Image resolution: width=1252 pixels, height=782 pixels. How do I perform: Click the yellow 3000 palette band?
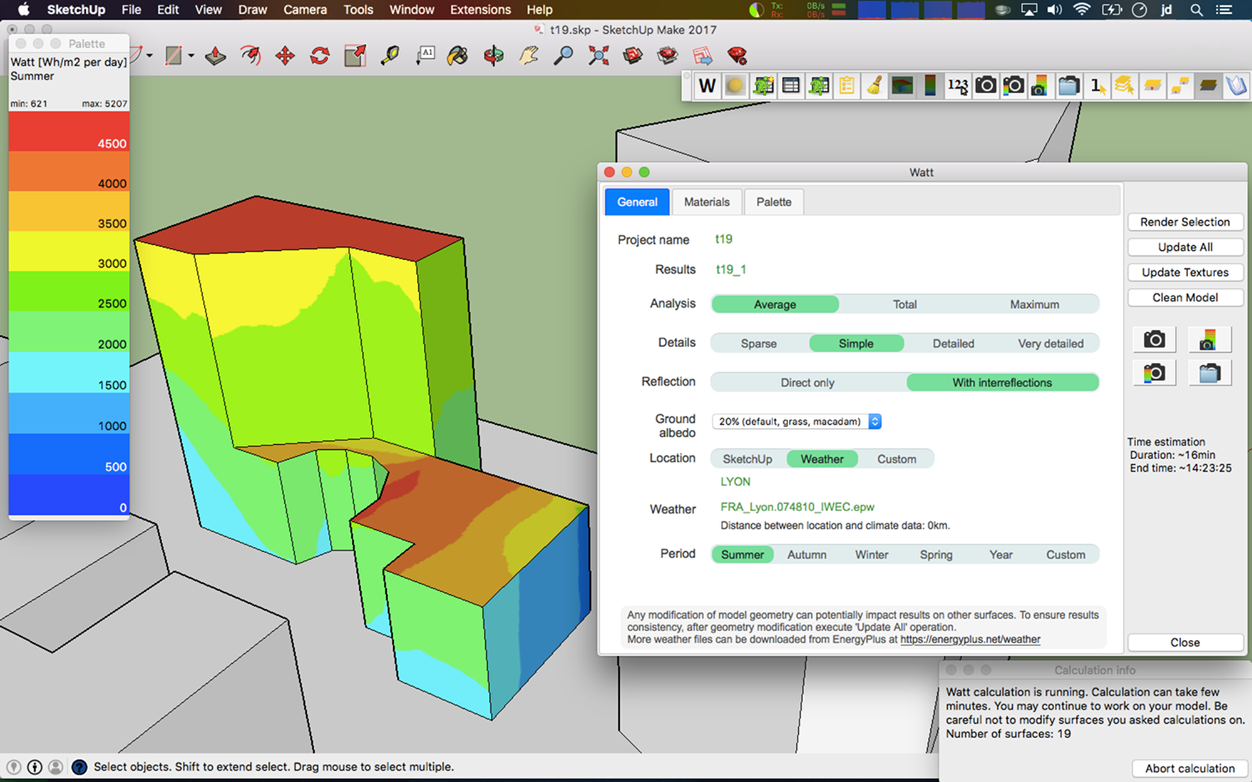69,251
